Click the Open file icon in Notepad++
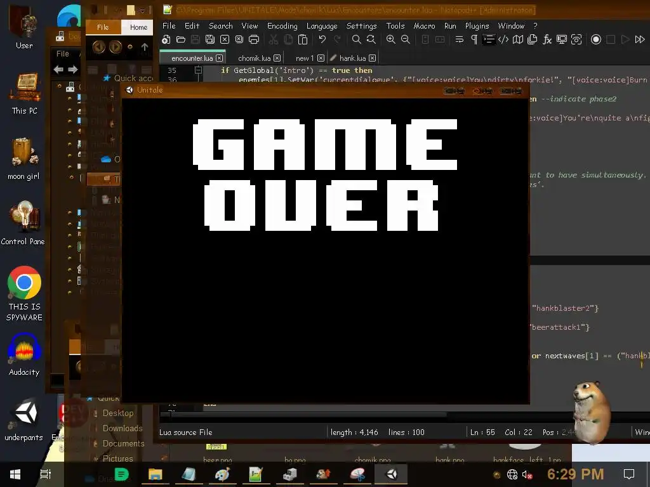 (x=181, y=40)
